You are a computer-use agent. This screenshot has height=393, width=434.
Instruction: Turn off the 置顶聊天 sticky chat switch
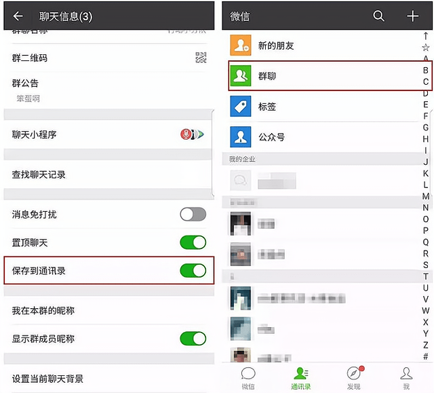(193, 242)
